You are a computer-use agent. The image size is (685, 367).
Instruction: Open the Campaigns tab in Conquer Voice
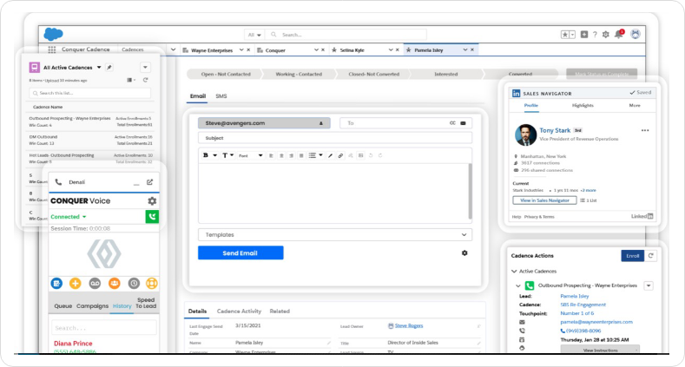point(92,306)
